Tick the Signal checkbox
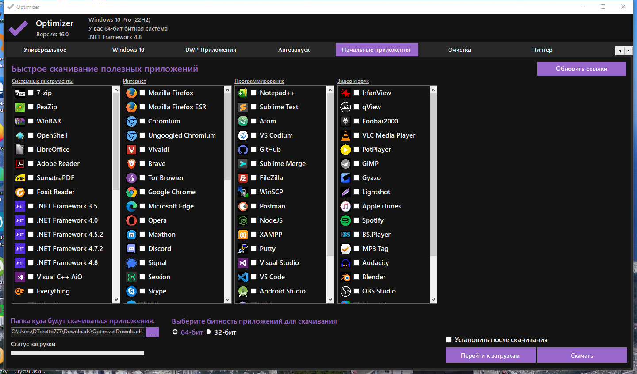Screen dimensions: 637x374 142,263
